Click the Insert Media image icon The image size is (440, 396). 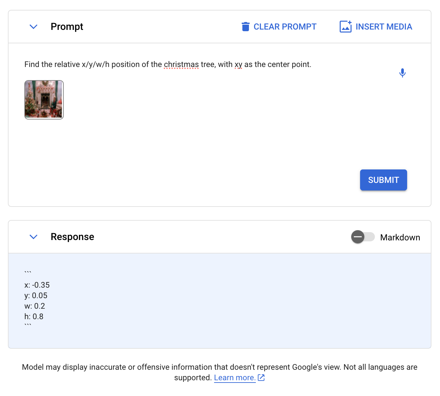[346, 27]
